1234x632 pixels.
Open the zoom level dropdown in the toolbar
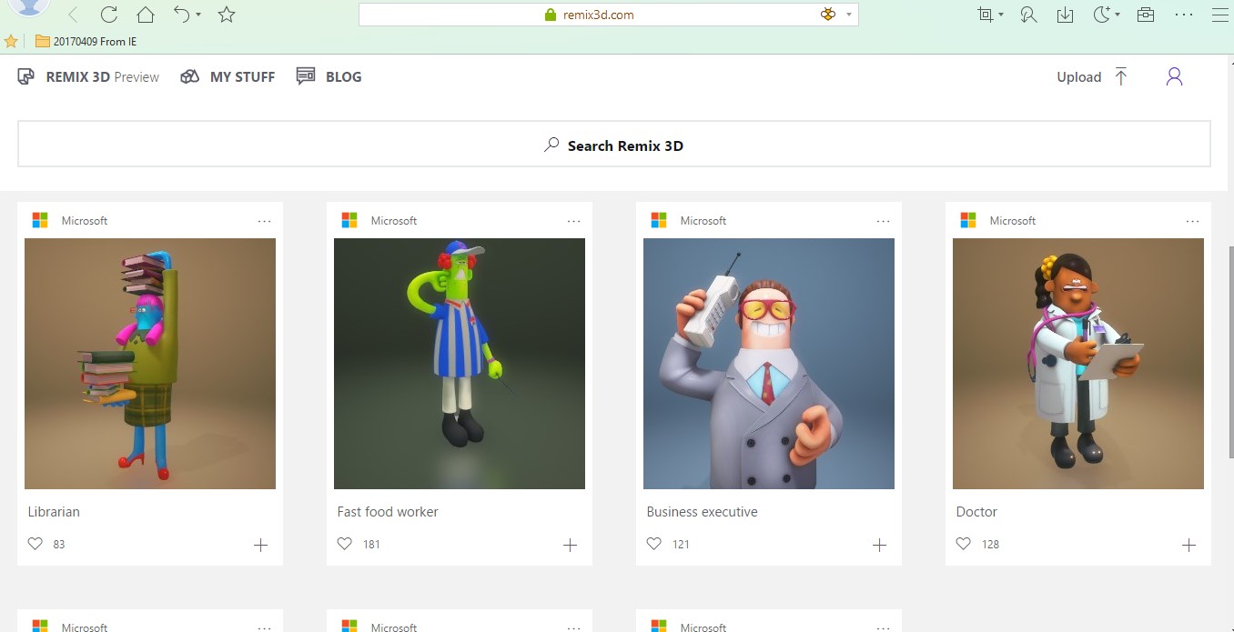pos(990,15)
